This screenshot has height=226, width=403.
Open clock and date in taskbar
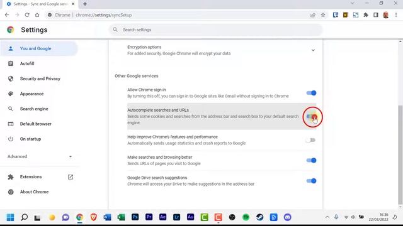click(x=378, y=217)
